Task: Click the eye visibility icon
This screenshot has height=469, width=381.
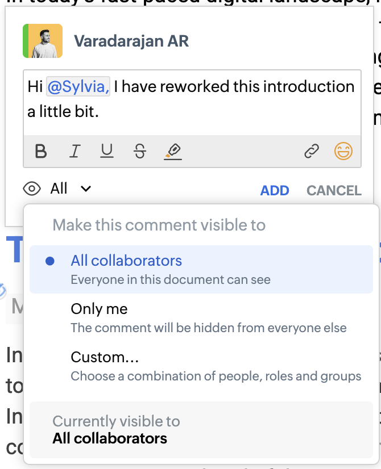Action: click(32, 189)
